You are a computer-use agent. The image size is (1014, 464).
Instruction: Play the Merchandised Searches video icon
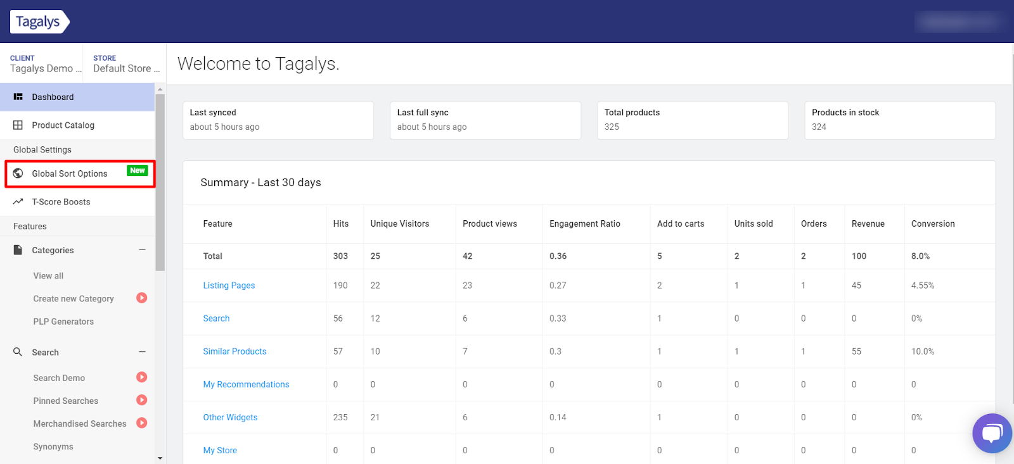click(142, 423)
